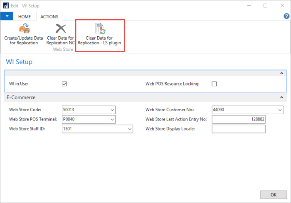Expand the Web Store Customer No. dropdown

[280, 110]
